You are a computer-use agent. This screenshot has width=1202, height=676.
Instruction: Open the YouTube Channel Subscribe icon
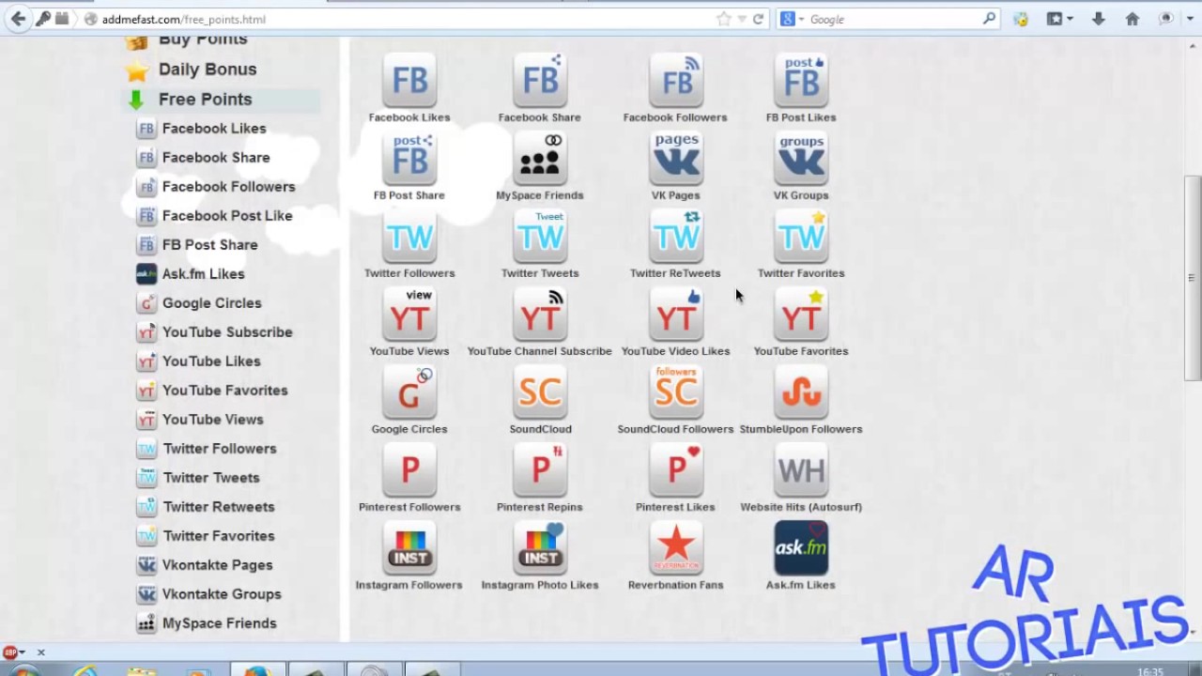tap(540, 315)
